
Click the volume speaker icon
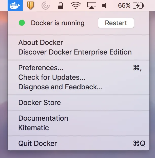pos(104,6)
